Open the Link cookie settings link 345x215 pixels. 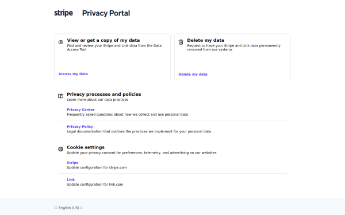coord(71,179)
